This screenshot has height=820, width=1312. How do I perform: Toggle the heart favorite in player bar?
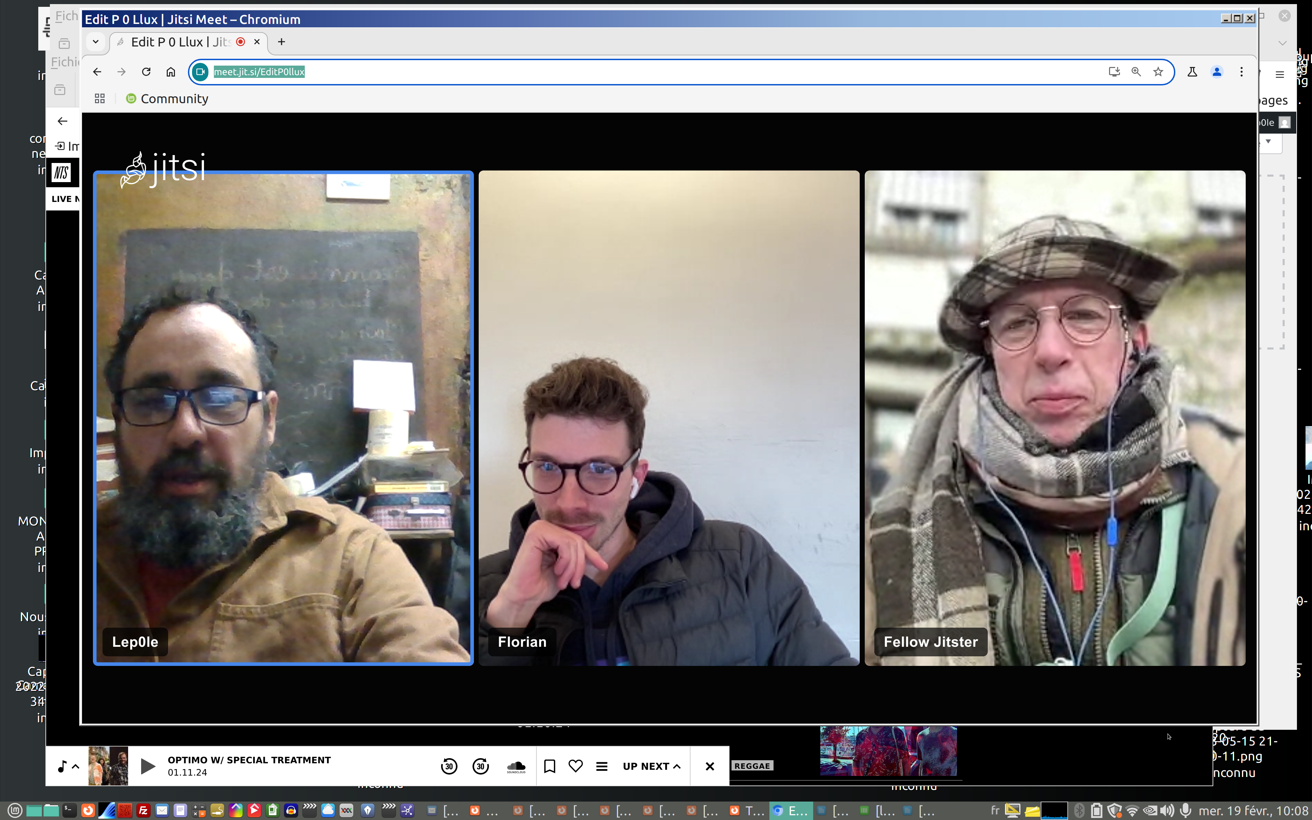575,766
